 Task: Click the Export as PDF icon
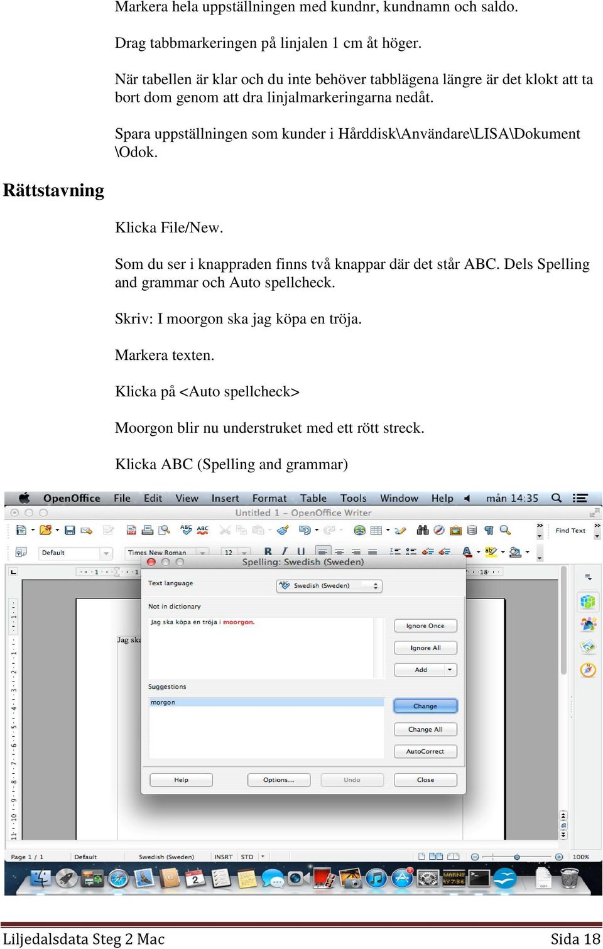131,530
